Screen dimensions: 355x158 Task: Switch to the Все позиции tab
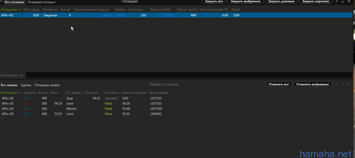point(14,2)
